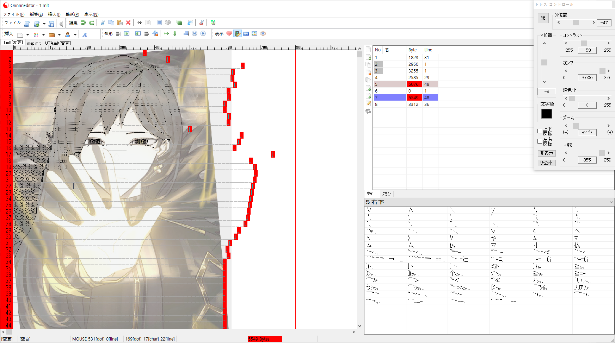Click the move page down icon
Screen dimensions: 615x343
[368, 96]
